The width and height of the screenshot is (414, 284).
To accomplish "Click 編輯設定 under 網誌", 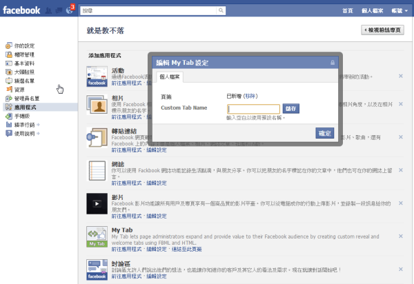I will (x=157, y=183).
